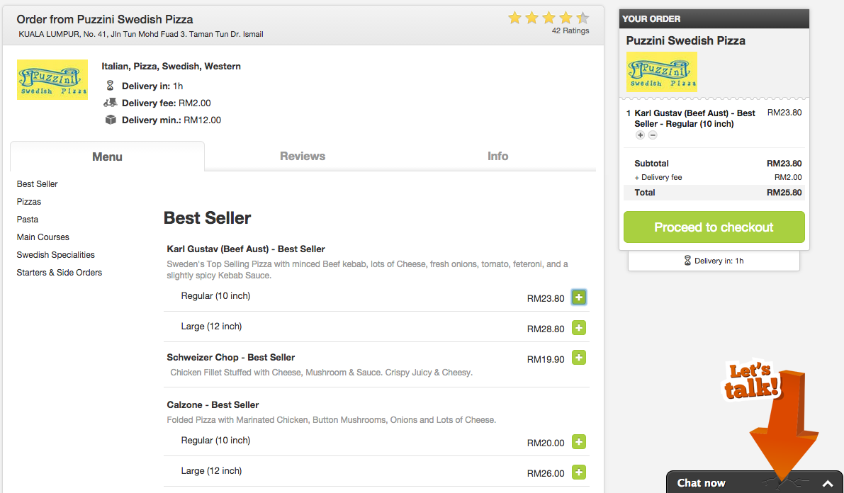
Task: Jump to Main Courses category
Action: [x=43, y=237]
